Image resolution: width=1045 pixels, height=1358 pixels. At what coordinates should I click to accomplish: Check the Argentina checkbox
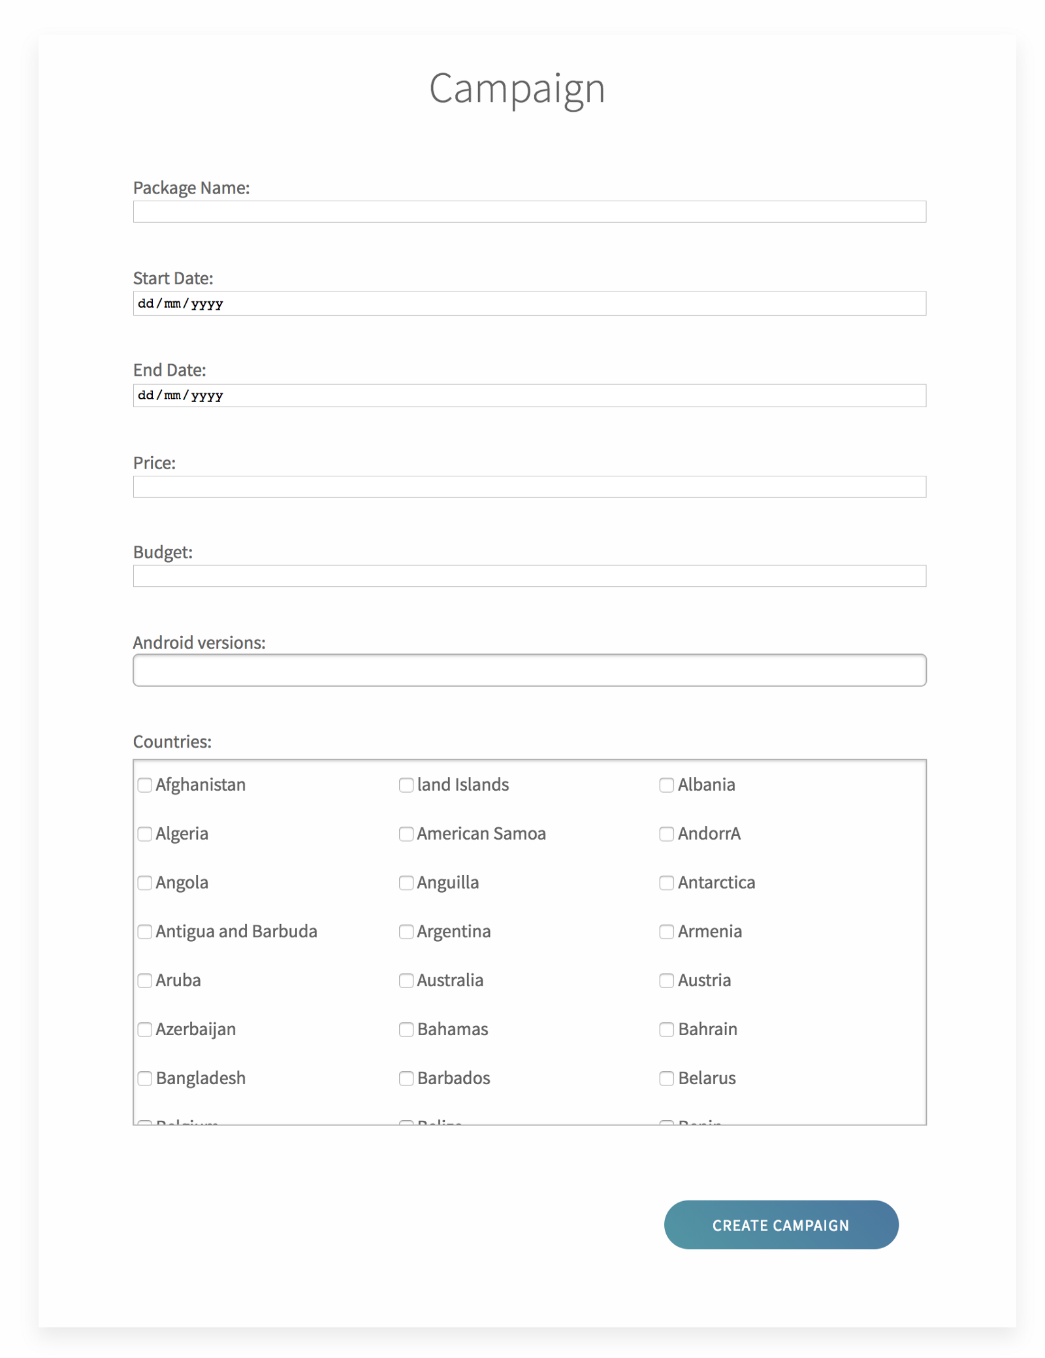pyautogui.click(x=406, y=932)
